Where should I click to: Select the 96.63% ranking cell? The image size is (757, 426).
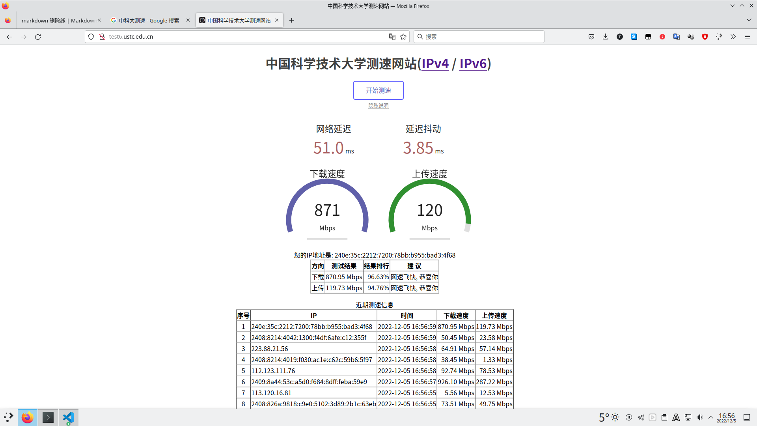click(x=377, y=277)
